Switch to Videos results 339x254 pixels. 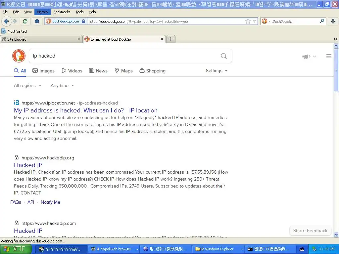tap(72, 71)
